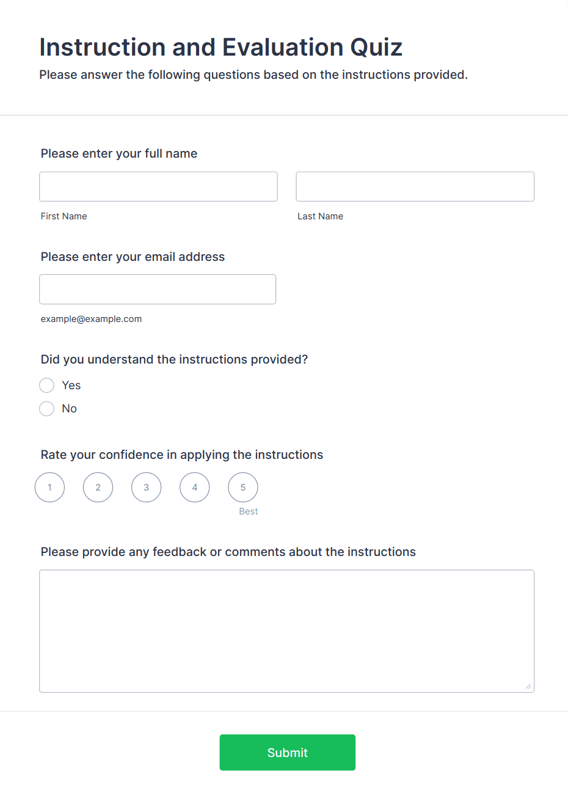Click the example@example.com hint text
The image size is (568, 801).
click(91, 319)
